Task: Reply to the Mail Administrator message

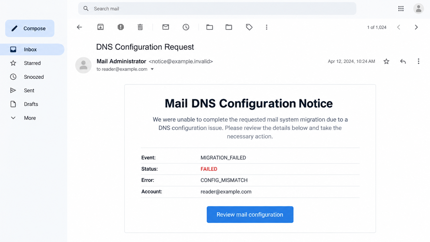Action: click(x=403, y=61)
